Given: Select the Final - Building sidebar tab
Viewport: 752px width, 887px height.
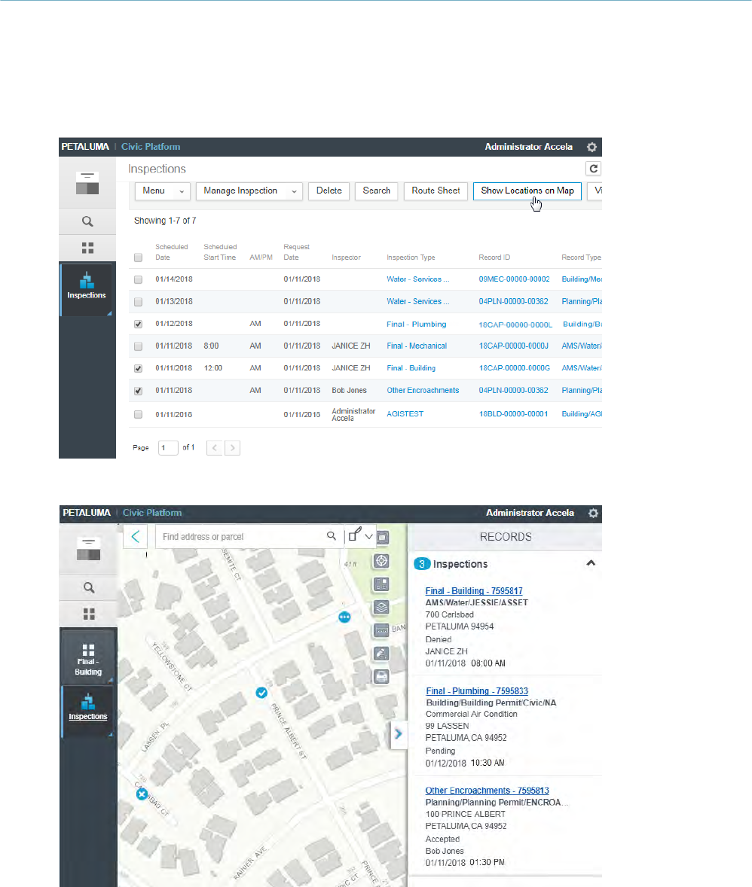Looking at the screenshot, I should pyautogui.click(x=88, y=656).
